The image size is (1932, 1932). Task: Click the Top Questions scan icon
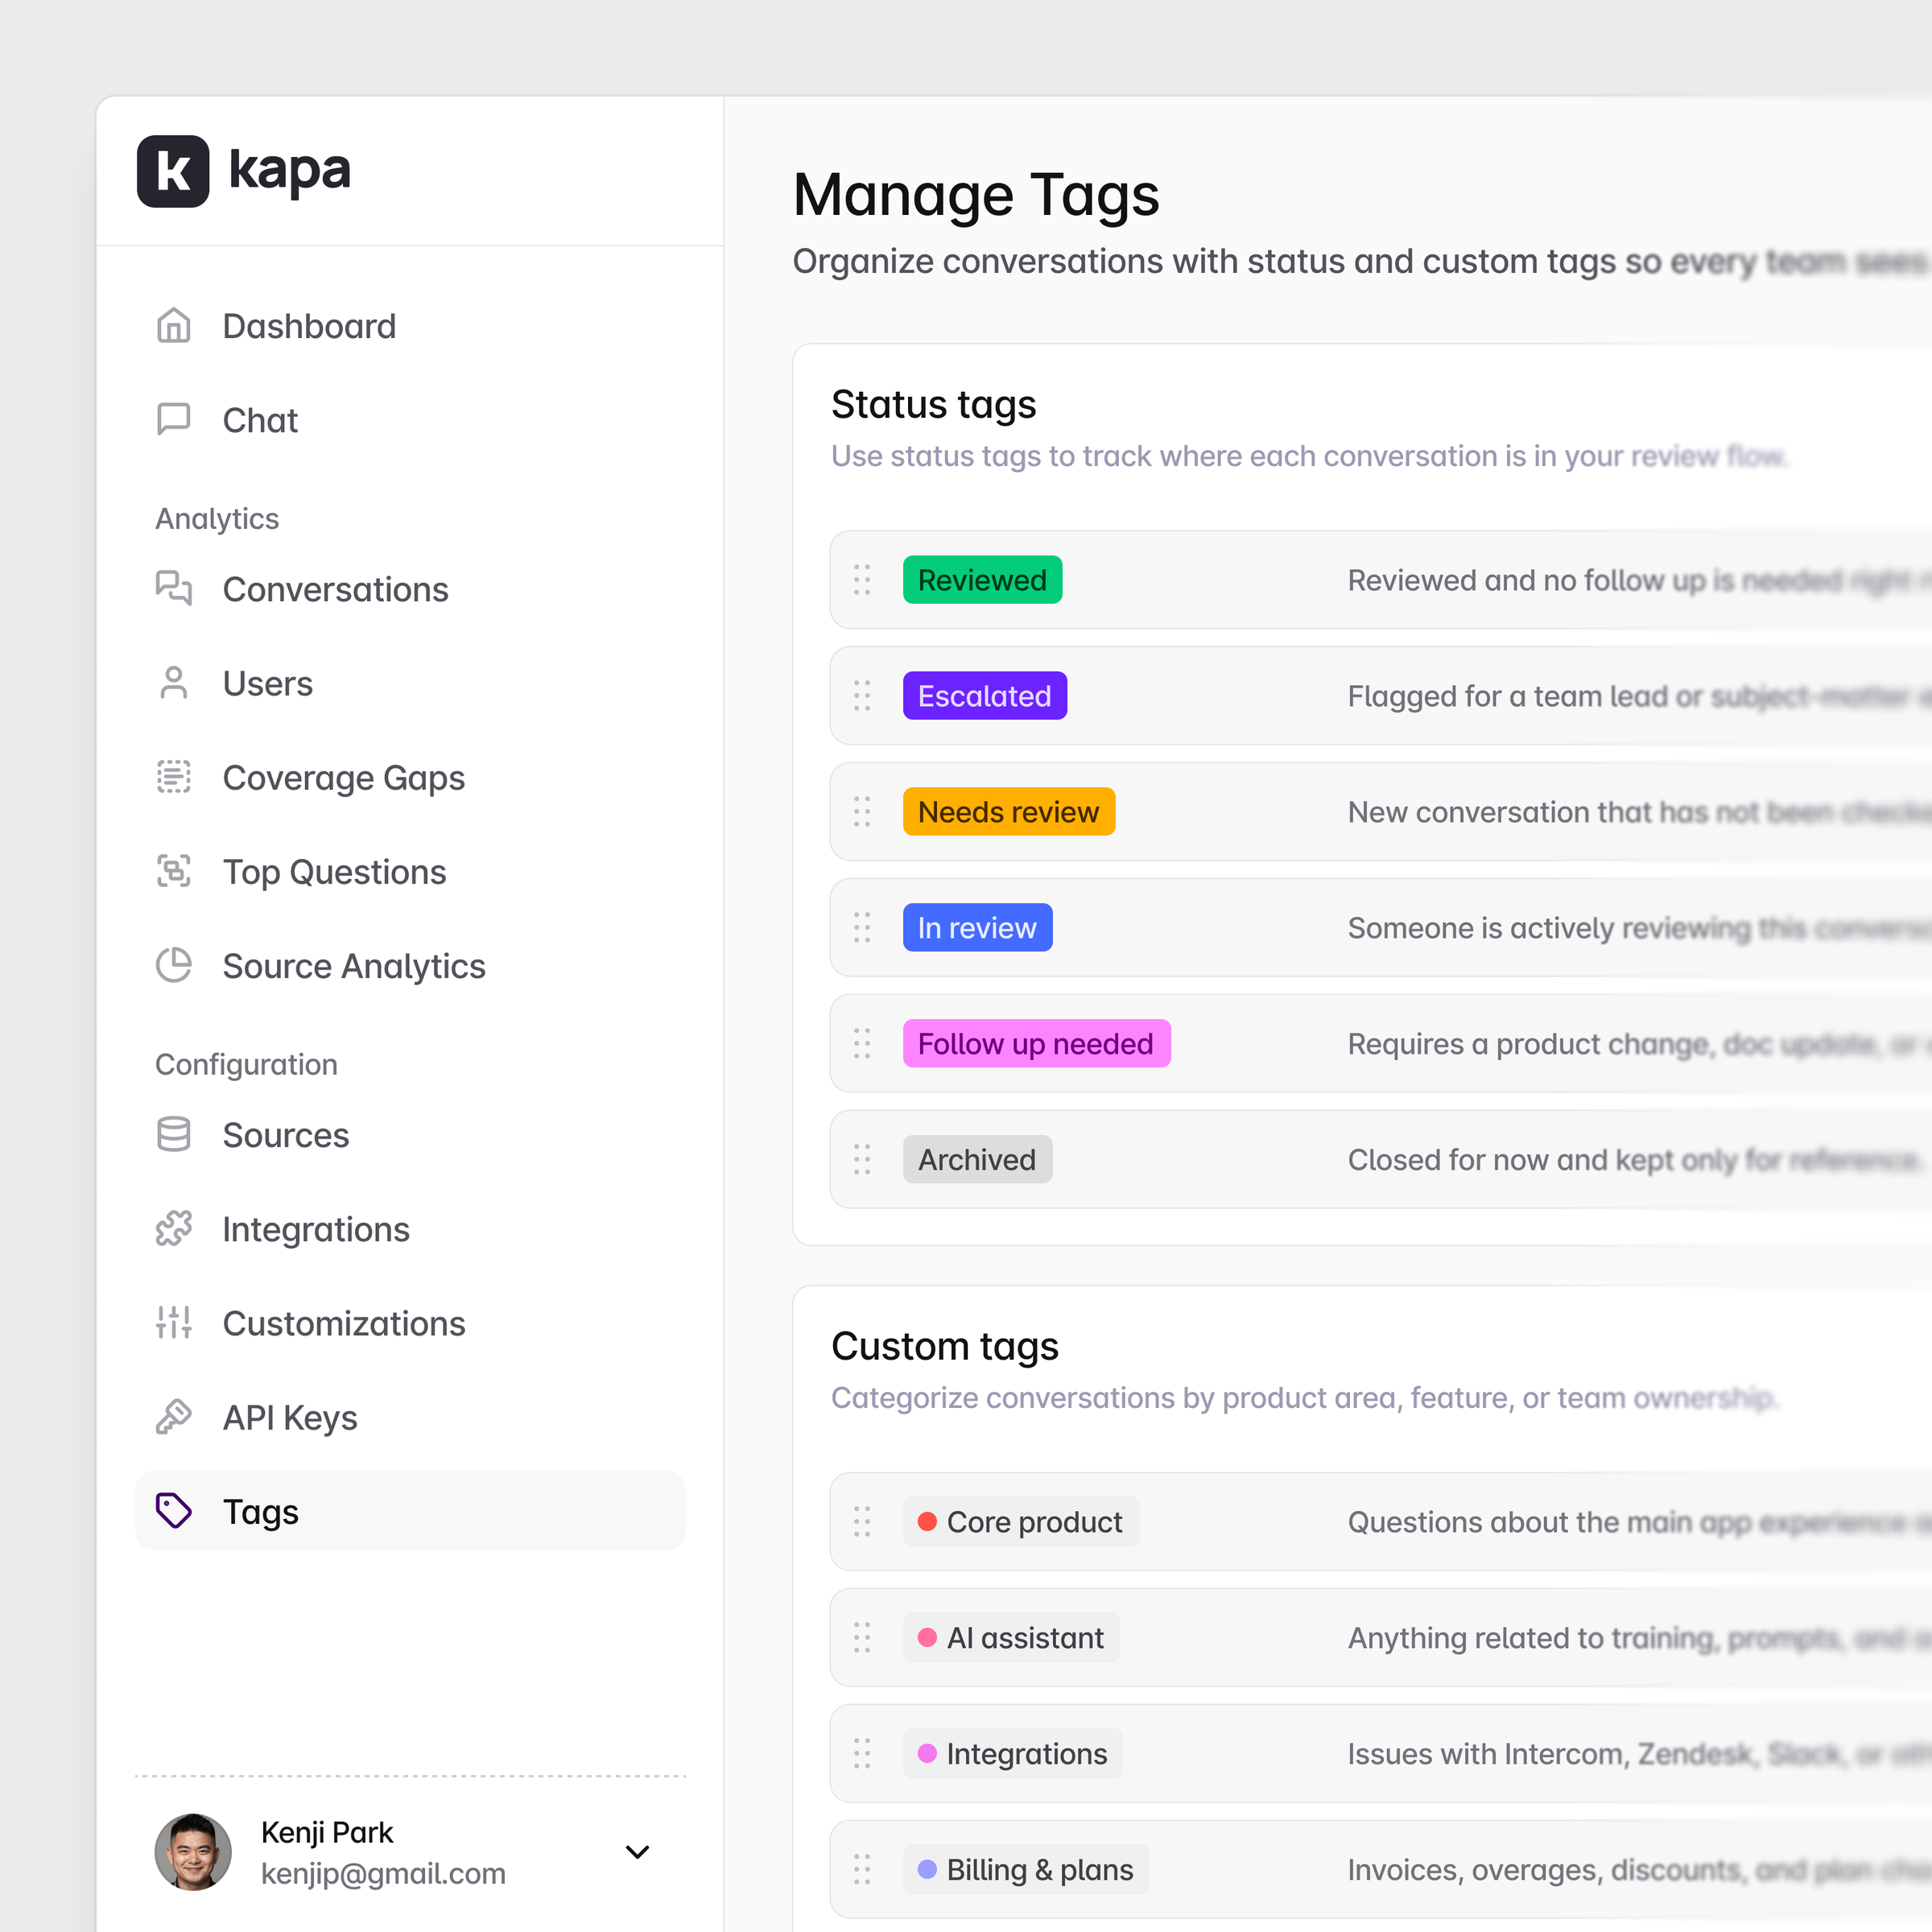click(x=174, y=872)
